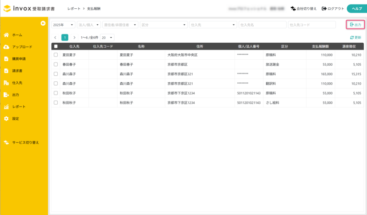
Task: Click the ログアウト exit icon
Action: 324,9
